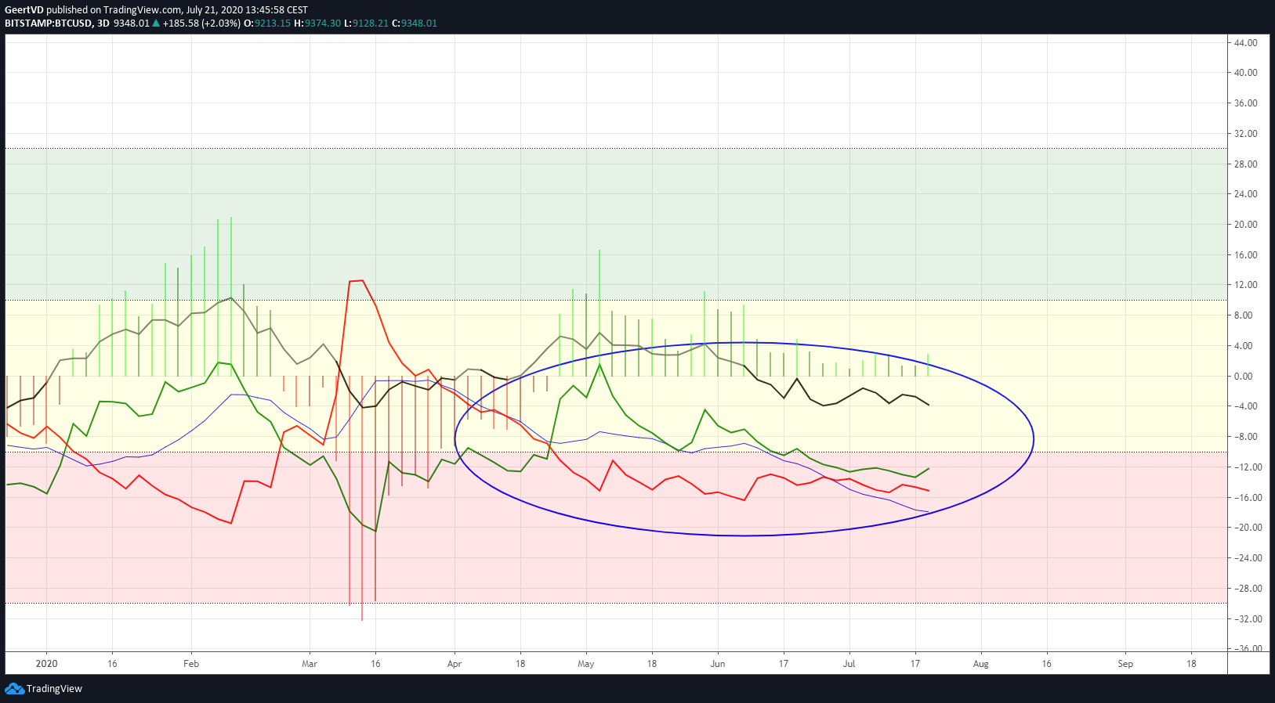Click the Apr label on time axis
1275x703 pixels.
click(455, 664)
